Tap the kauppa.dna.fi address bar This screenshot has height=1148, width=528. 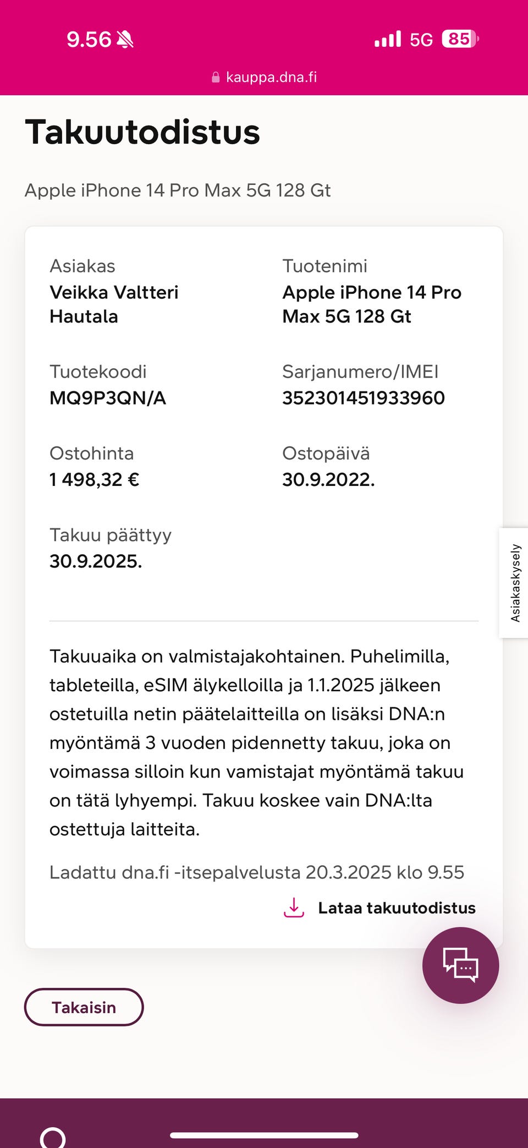(271, 77)
